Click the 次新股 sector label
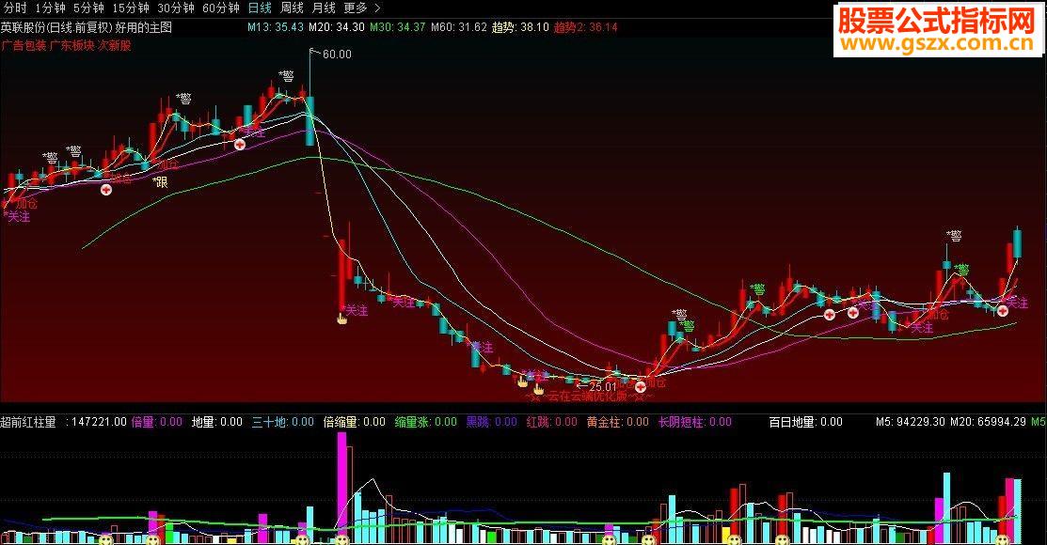The width and height of the screenshot is (1047, 545). [x=114, y=45]
